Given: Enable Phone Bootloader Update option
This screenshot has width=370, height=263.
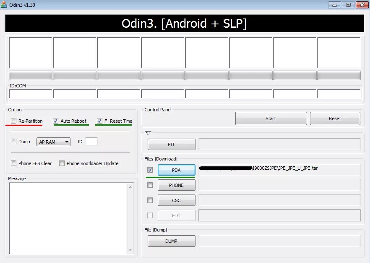Looking at the screenshot, I should [62, 163].
